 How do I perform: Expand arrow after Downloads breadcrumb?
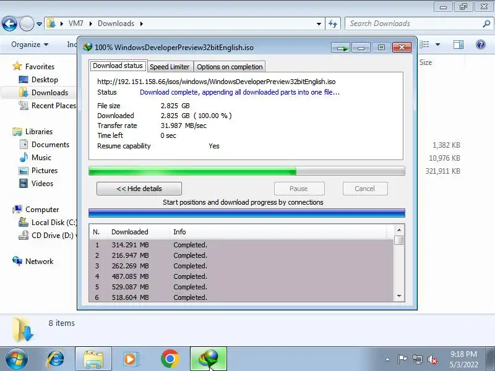142,23
